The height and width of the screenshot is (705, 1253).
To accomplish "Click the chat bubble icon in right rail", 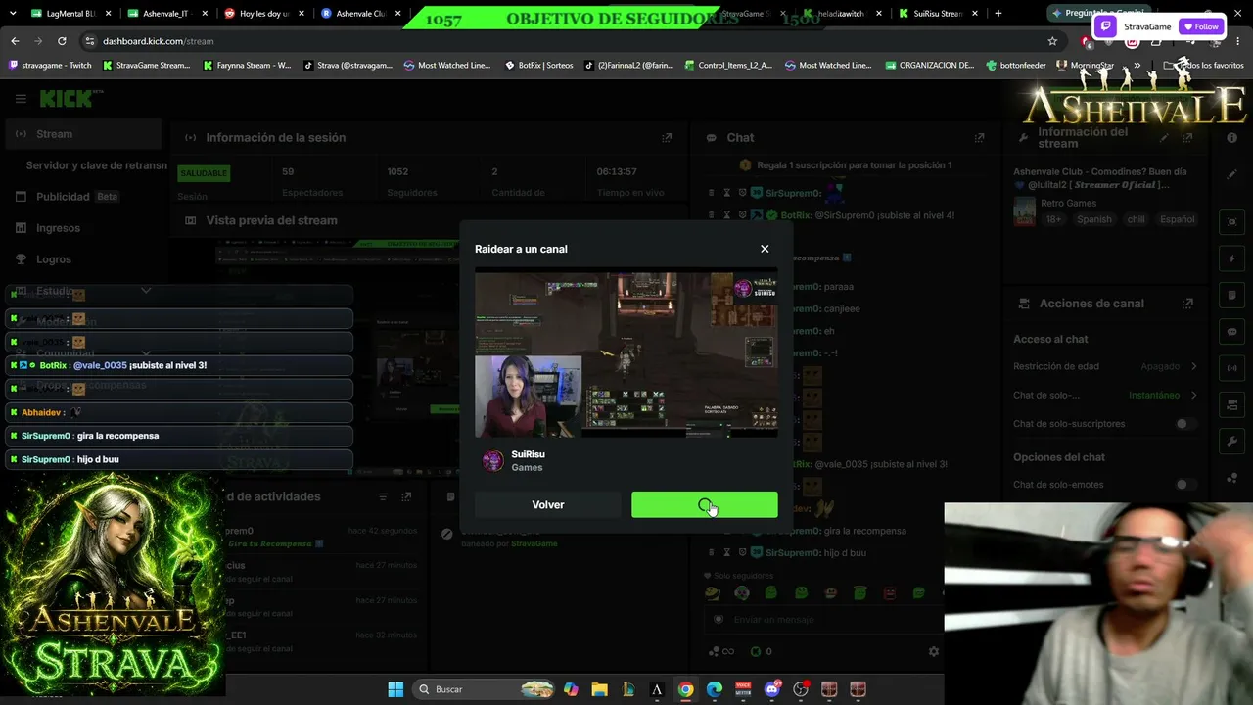I will [1231, 332].
